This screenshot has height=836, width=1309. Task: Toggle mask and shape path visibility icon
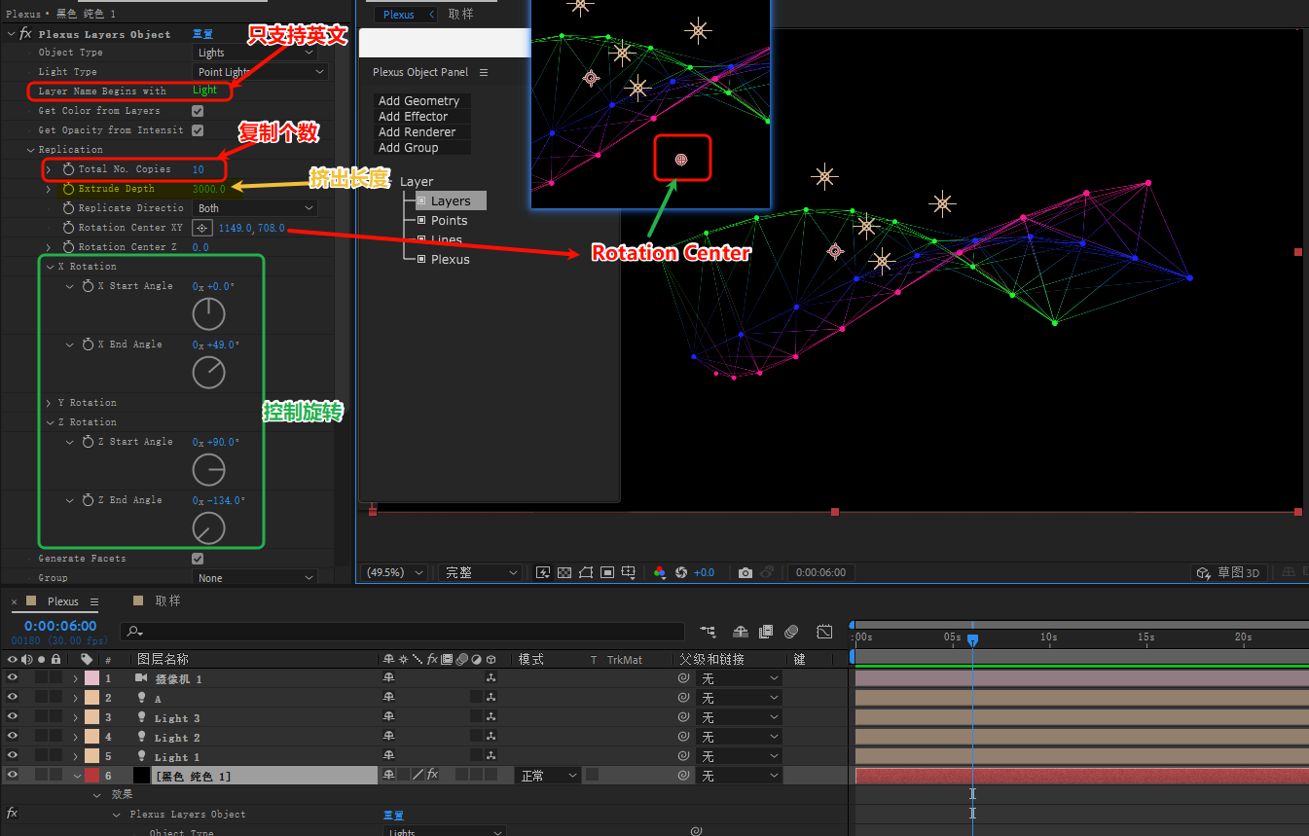pyautogui.click(x=586, y=572)
